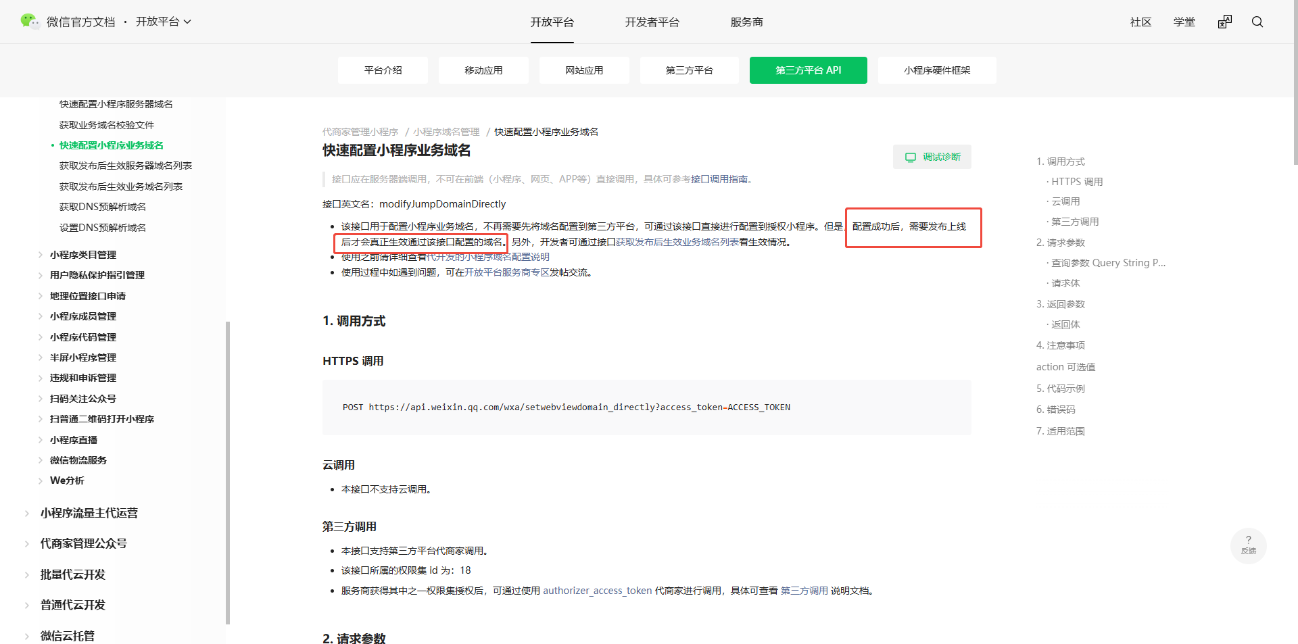This screenshot has width=1298, height=644.
Task: Open sidebar item 设置DNS预解析域名
Action: click(x=103, y=228)
